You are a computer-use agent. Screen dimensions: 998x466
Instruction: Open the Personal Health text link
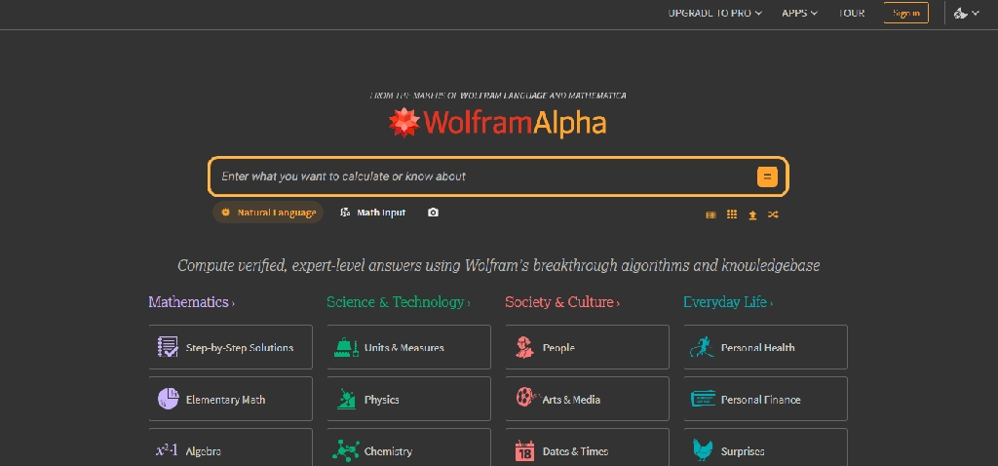[x=757, y=348]
